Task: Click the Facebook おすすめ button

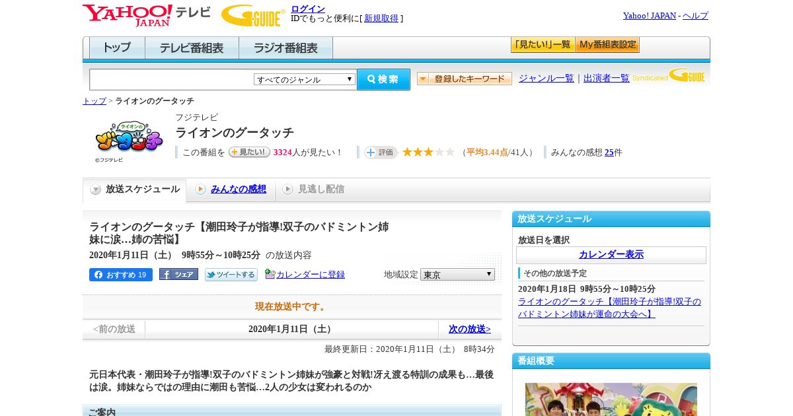Action: click(x=120, y=275)
